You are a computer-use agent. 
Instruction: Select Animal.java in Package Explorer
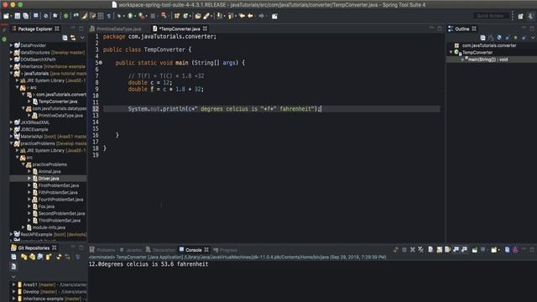pos(50,171)
